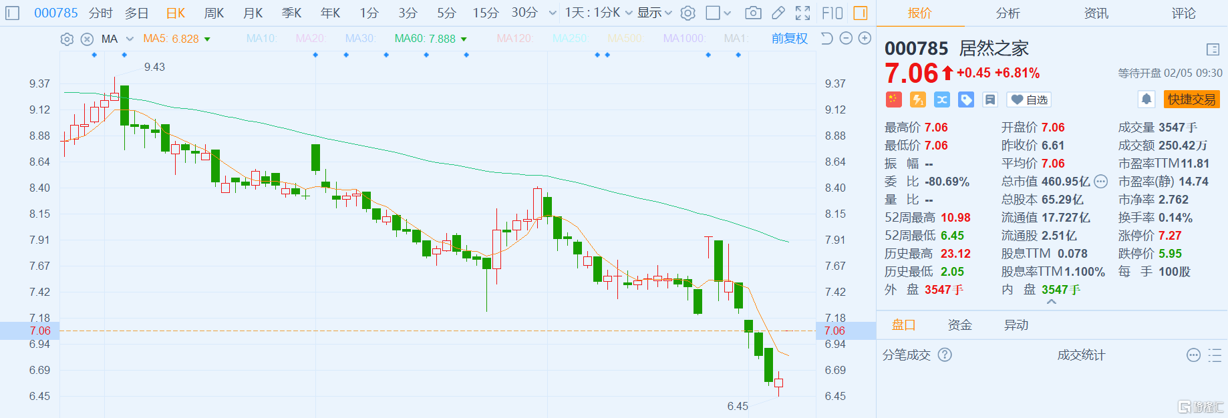Toggle the orange right panel icon
This screenshot has width=1228, height=418.
[x=861, y=13]
